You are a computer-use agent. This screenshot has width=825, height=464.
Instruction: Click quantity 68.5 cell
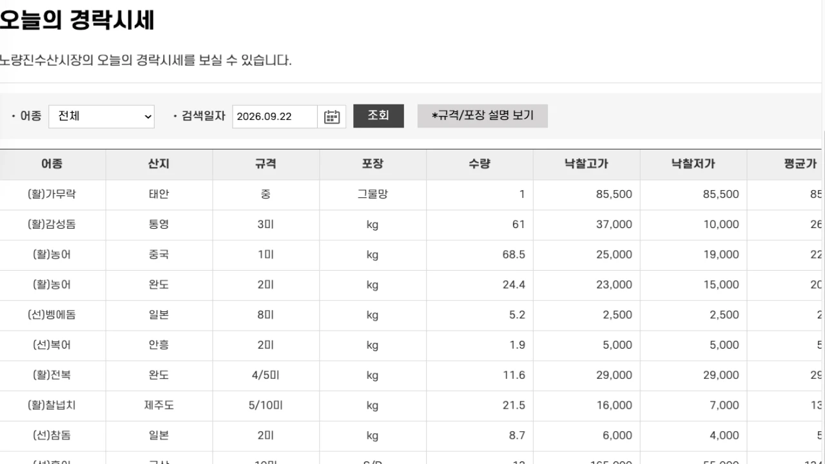(480, 255)
